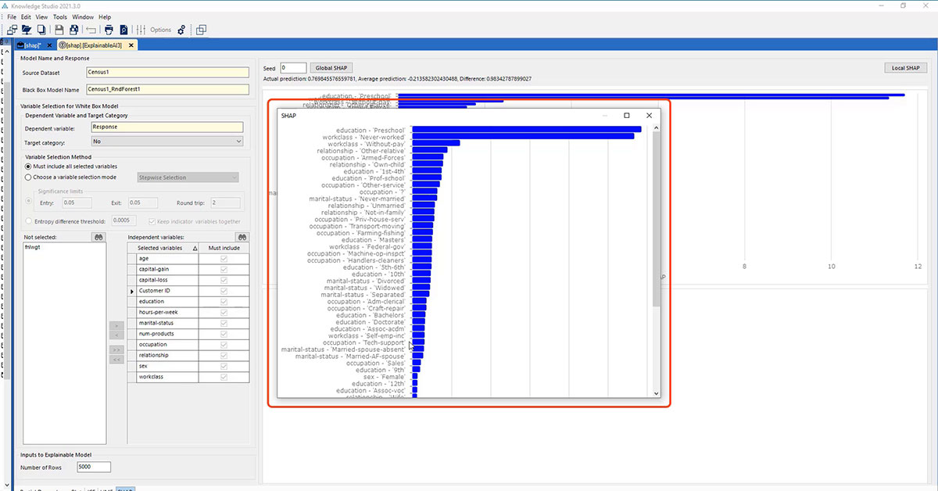The image size is (938, 491).
Task: Click the Open project folder icon
Action: point(27,30)
